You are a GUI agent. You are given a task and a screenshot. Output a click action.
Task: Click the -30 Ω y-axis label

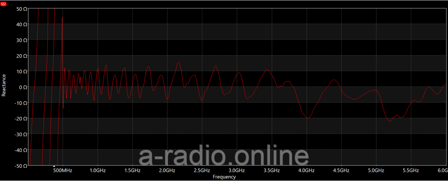click(21, 134)
